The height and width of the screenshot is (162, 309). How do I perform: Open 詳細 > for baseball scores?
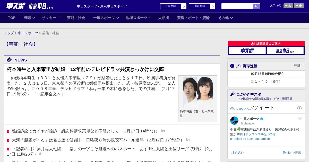coord(298,66)
